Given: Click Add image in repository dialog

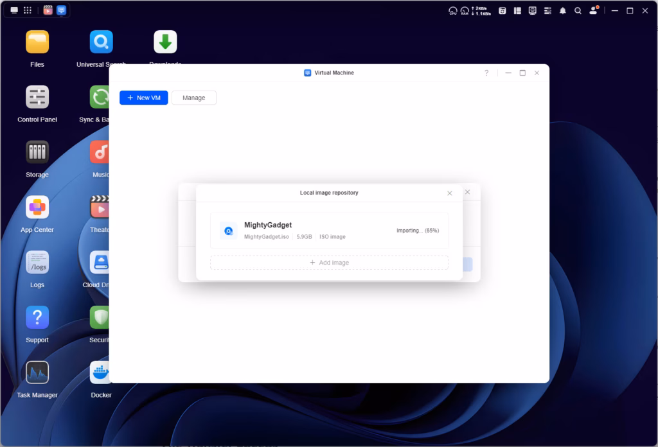Looking at the screenshot, I should click(x=329, y=263).
